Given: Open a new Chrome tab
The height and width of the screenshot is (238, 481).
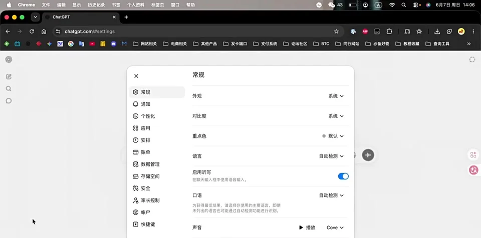Looking at the screenshot, I should click(126, 17).
